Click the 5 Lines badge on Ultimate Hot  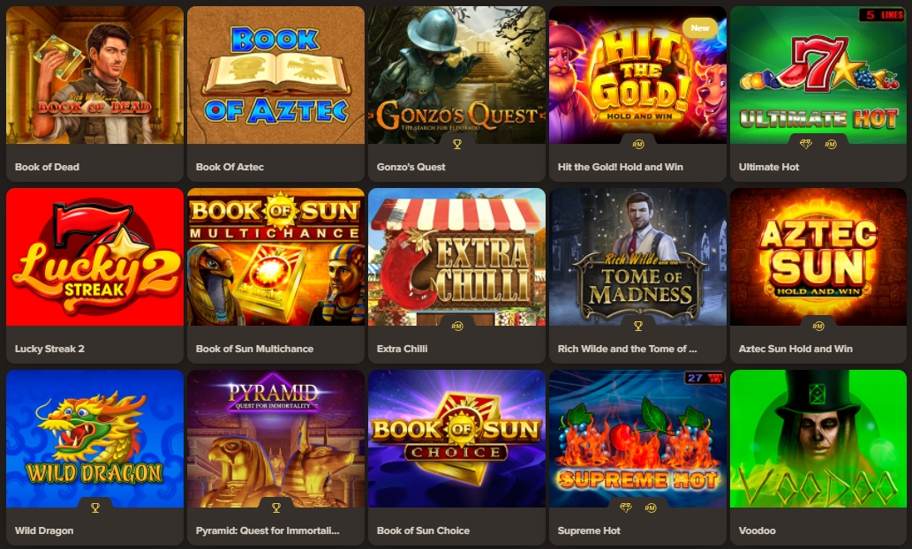[x=882, y=15]
